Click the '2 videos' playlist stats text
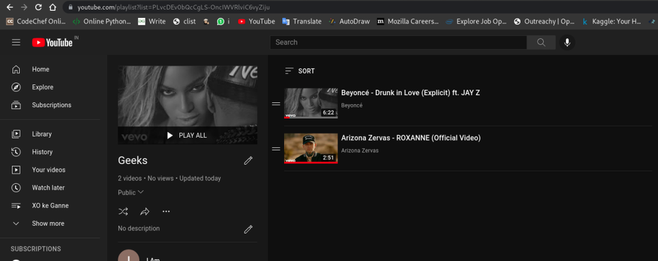Screen dimensions: 658x261 click(130, 178)
